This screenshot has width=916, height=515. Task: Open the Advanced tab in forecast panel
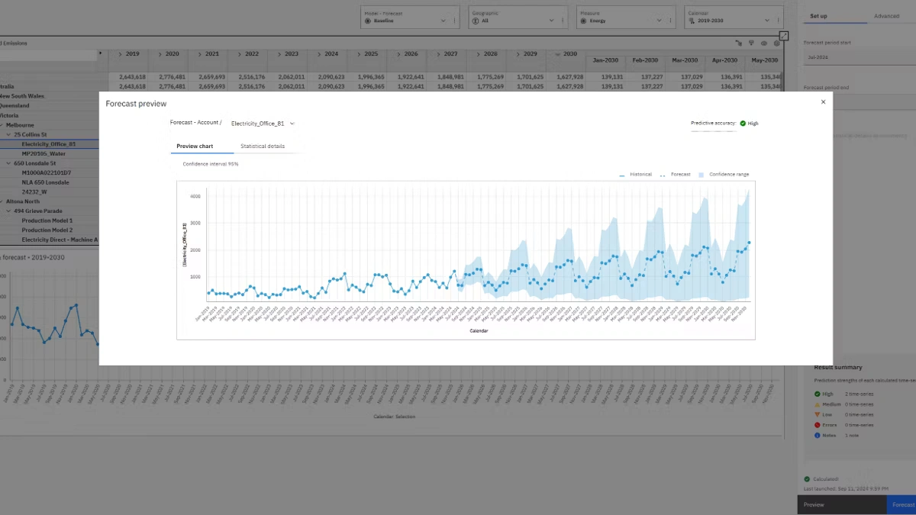click(x=886, y=16)
